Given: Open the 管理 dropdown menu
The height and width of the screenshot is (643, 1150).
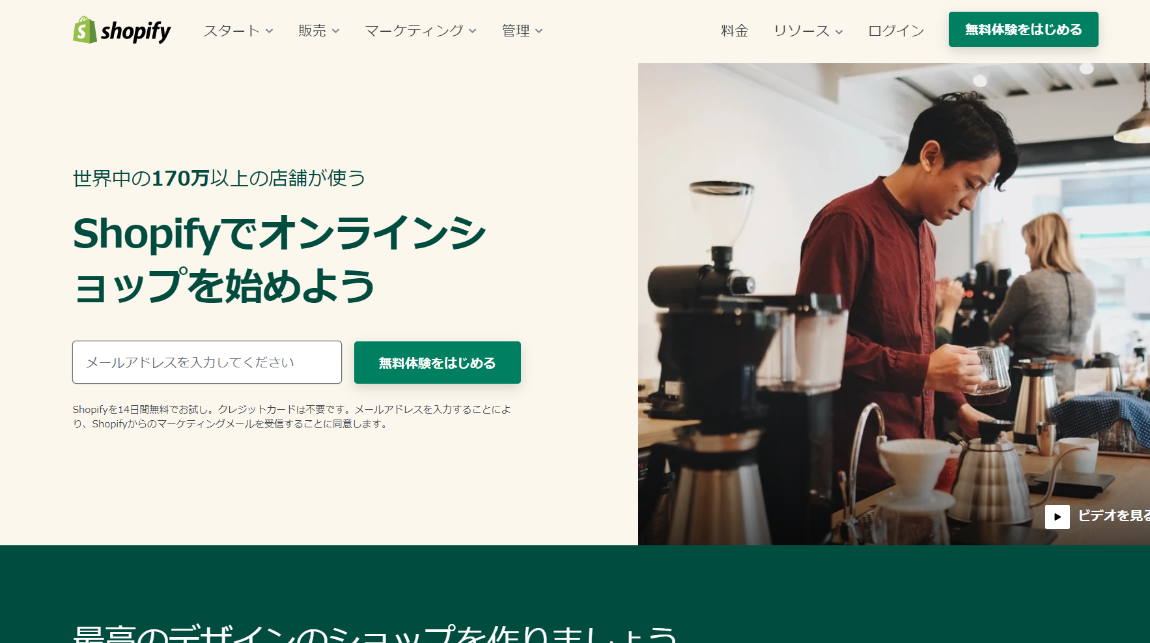Looking at the screenshot, I should [522, 31].
